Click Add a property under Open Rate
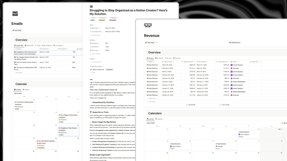 tap(95, 54)
